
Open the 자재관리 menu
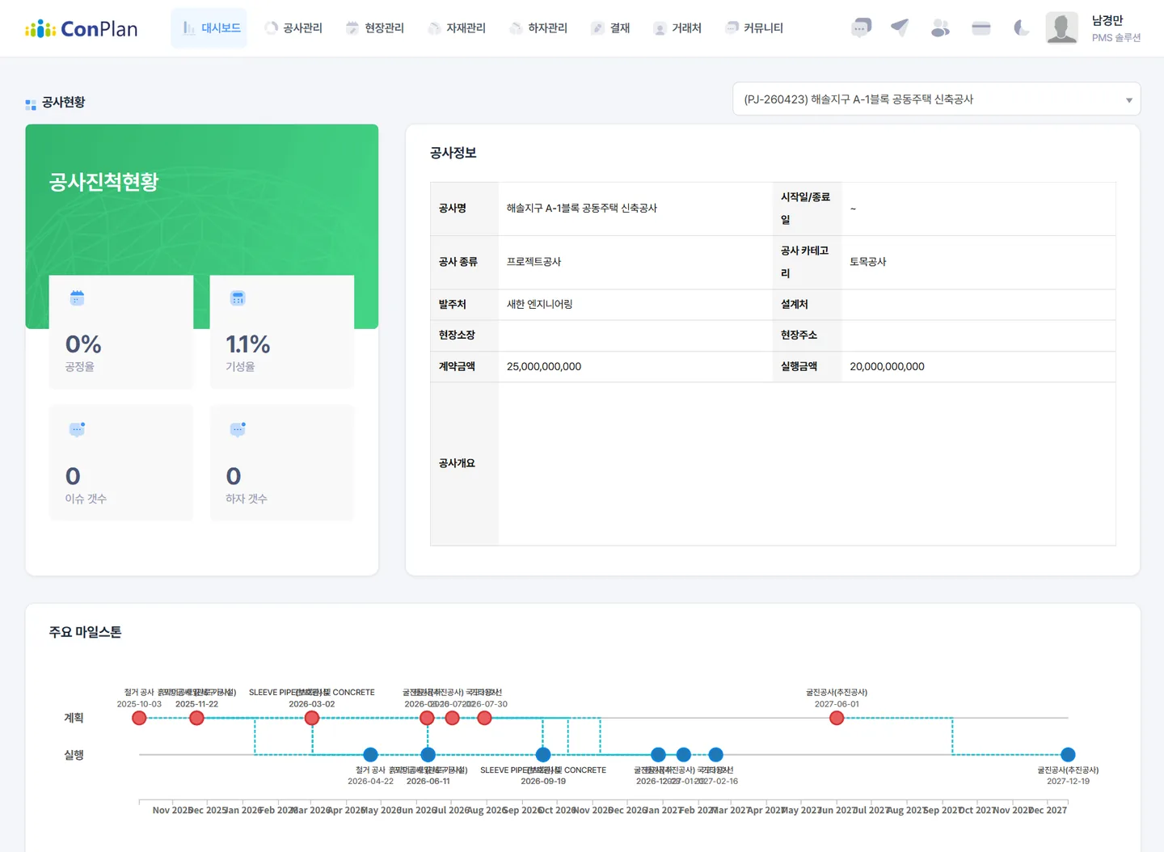pos(457,28)
